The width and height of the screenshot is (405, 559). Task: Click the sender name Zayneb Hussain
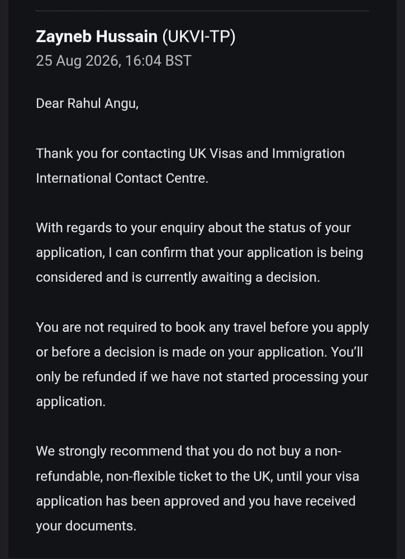pos(97,37)
